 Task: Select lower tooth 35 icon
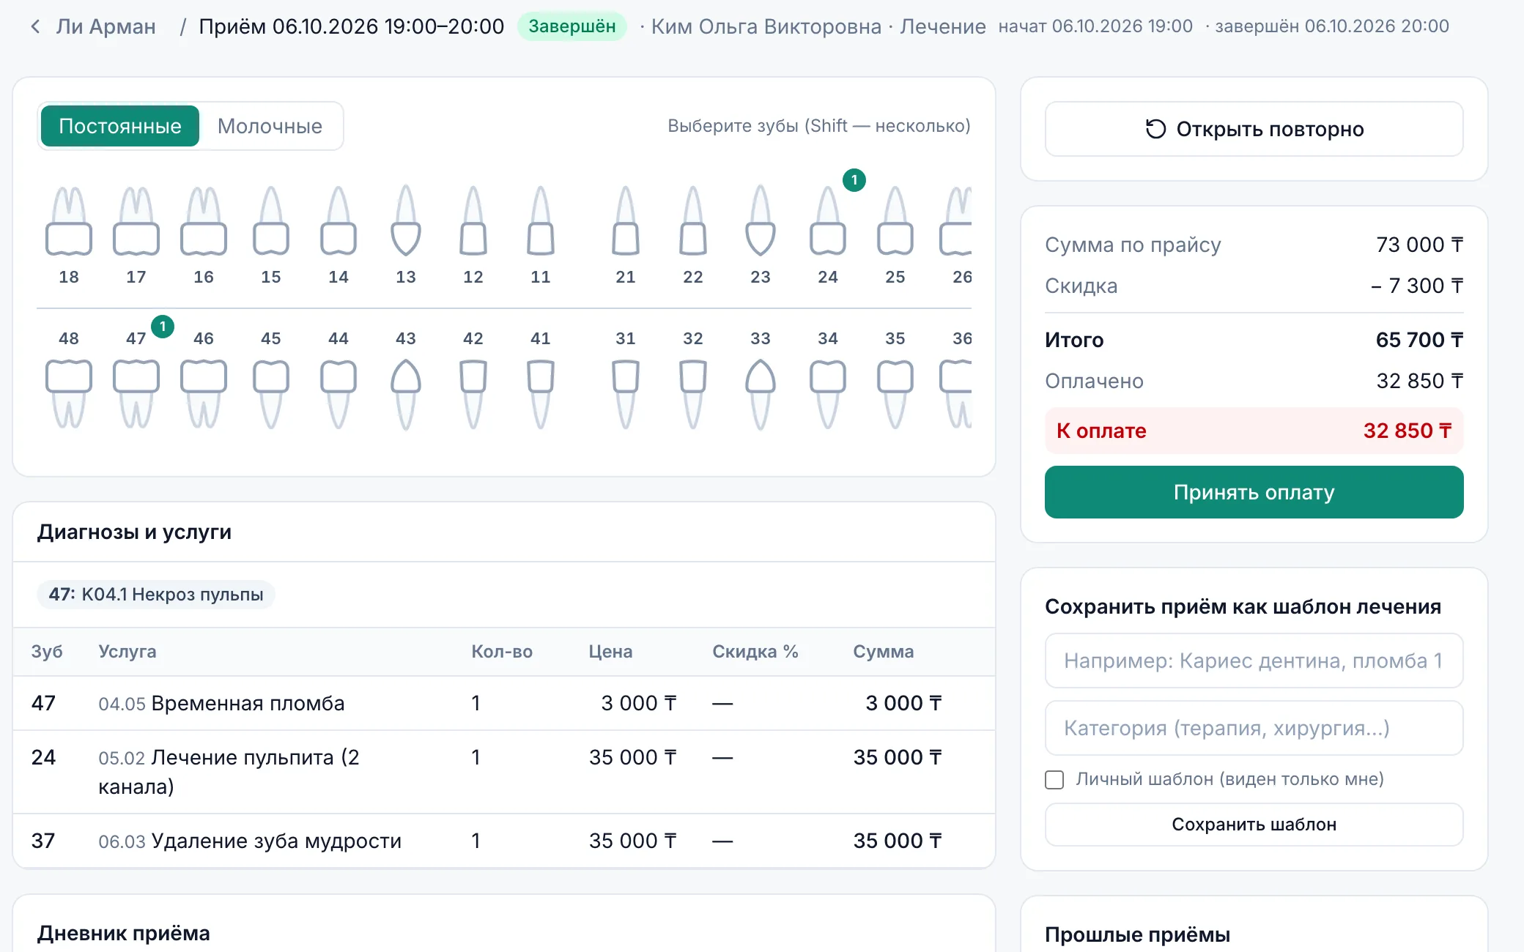pyautogui.click(x=895, y=394)
